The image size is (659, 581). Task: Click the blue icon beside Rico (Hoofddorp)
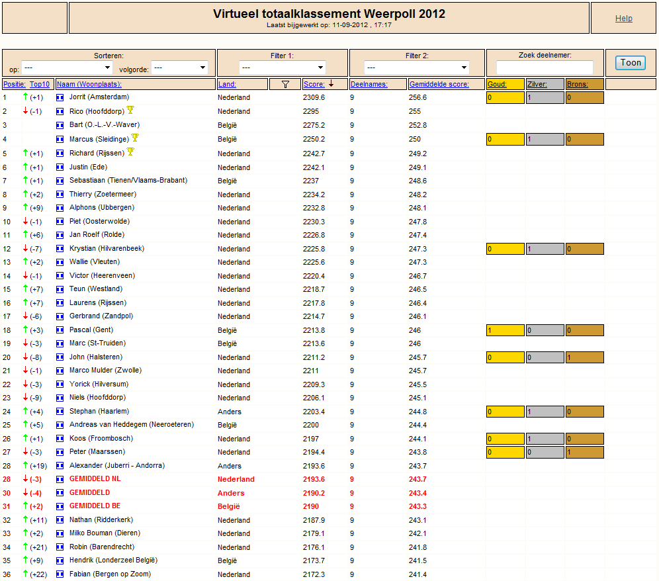[x=60, y=111]
